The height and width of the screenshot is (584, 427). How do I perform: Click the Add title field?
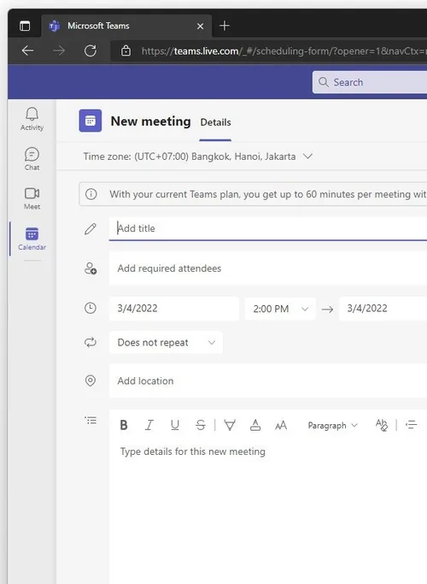(268, 228)
